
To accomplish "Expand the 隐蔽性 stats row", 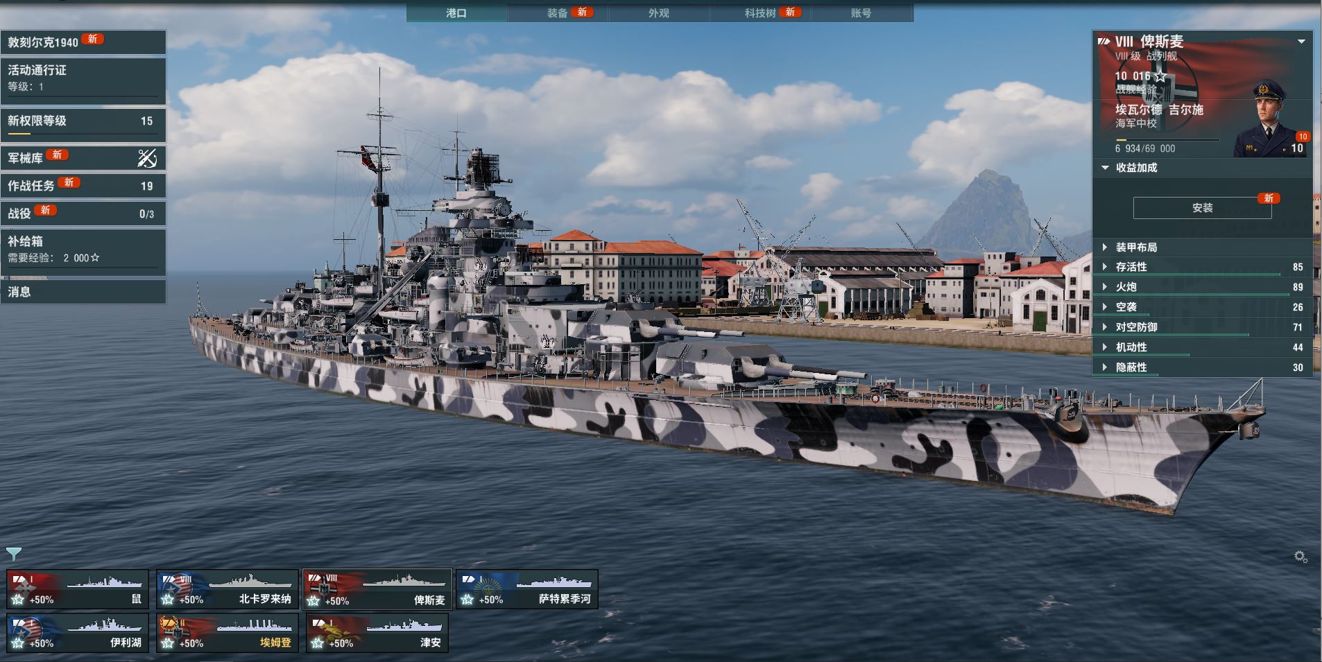I will coord(1202,367).
